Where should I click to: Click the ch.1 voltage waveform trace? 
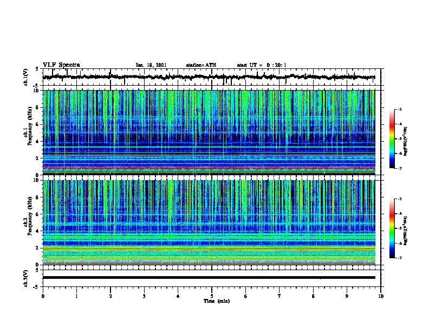click(x=209, y=77)
